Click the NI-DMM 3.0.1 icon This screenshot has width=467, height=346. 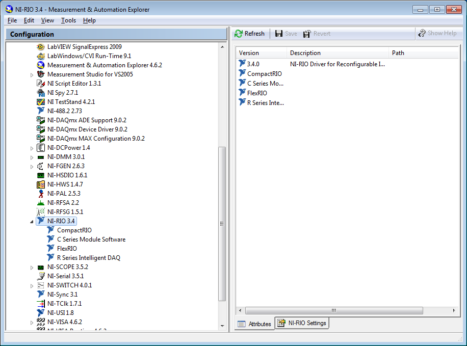click(40, 157)
